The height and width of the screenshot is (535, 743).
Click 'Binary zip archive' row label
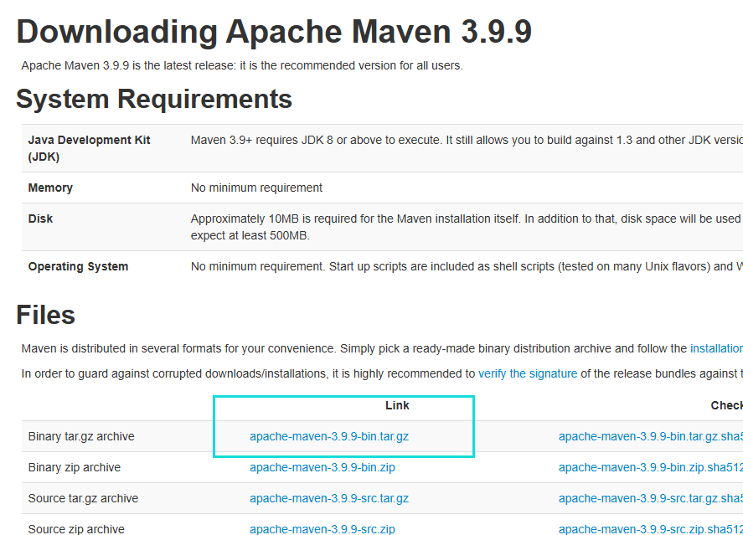tap(75, 467)
